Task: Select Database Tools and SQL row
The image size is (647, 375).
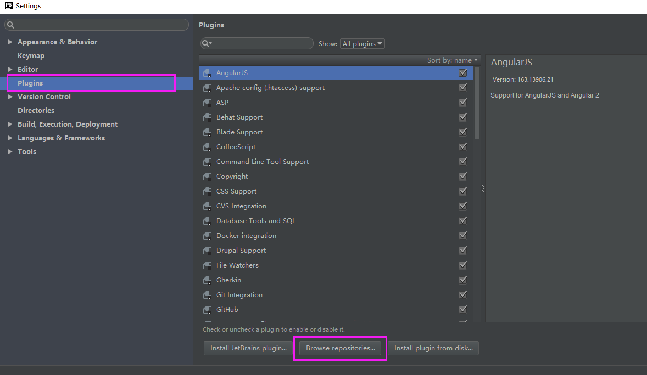Action: 336,221
